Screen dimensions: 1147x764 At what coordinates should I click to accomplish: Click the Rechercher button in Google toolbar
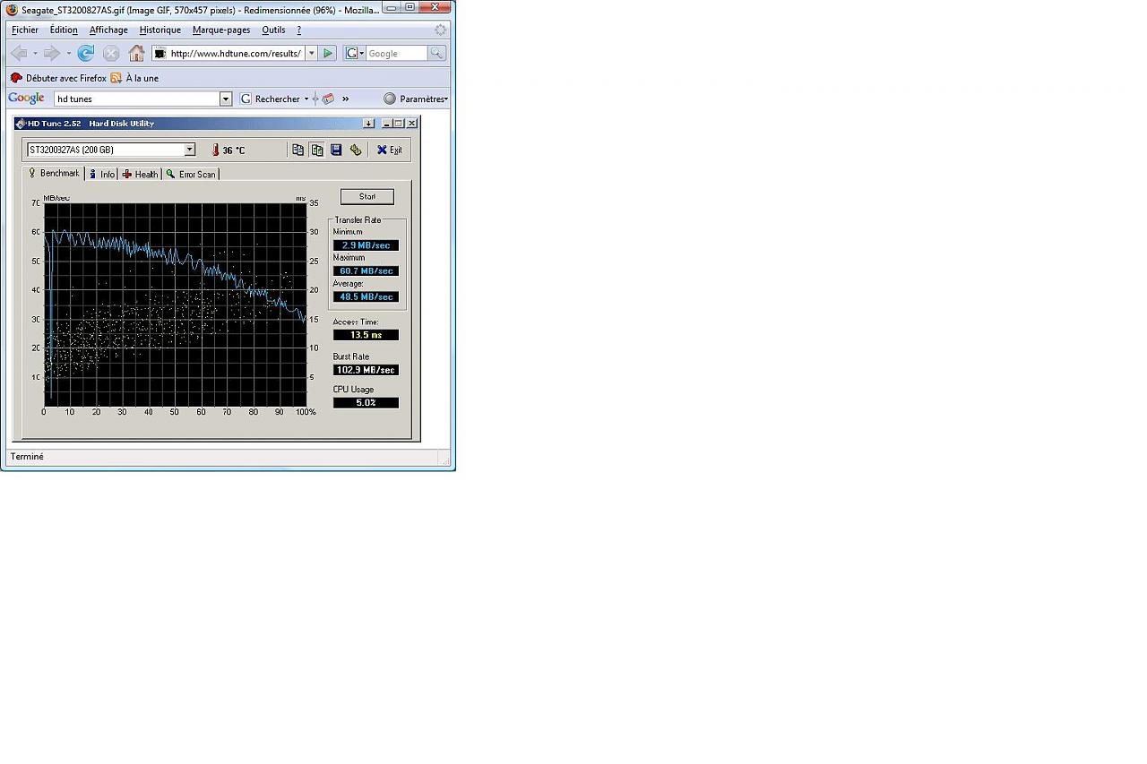270,99
